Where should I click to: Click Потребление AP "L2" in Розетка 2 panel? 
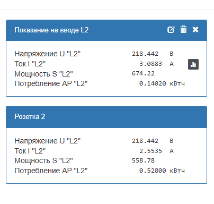tap(51, 171)
